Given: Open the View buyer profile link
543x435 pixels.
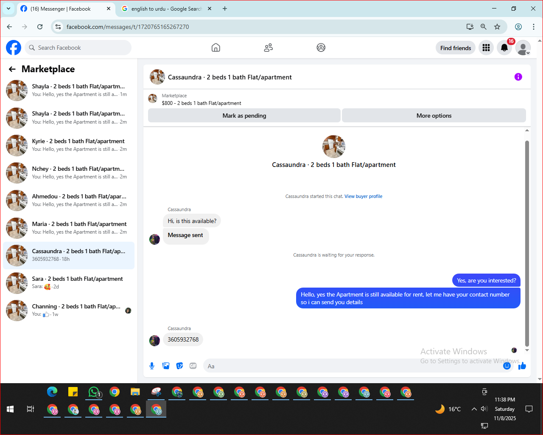Looking at the screenshot, I should 363,196.
